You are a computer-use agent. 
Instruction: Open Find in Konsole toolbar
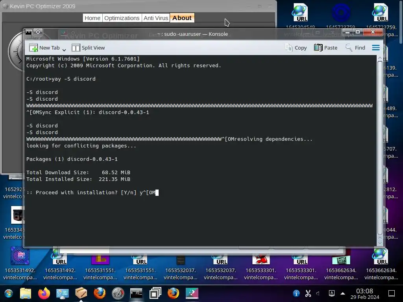pos(355,48)
